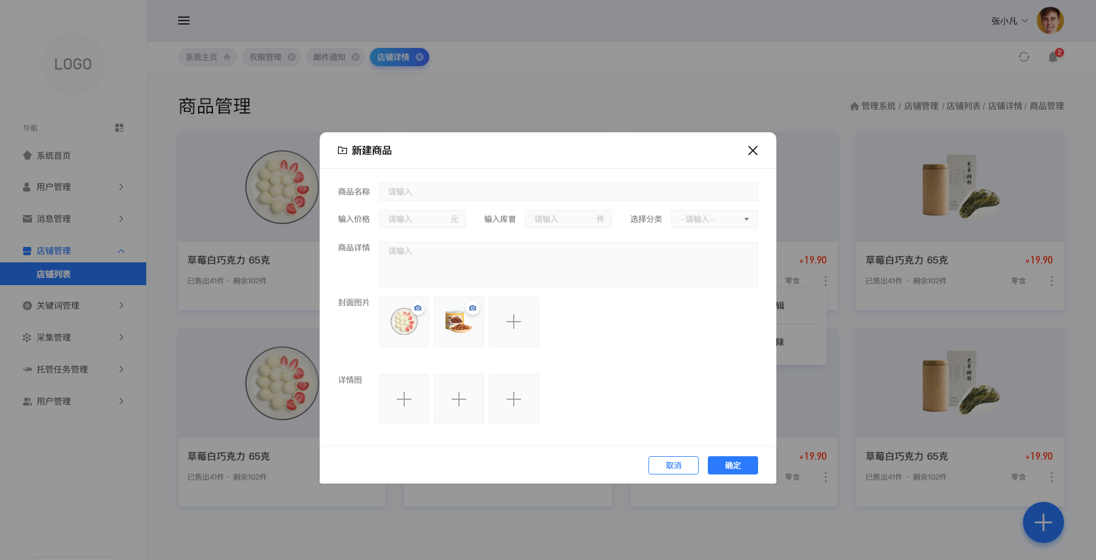This screenshot has height=560, width=1096.
Task: Click the 零食 tag on top-right card
Action: 1018,281
